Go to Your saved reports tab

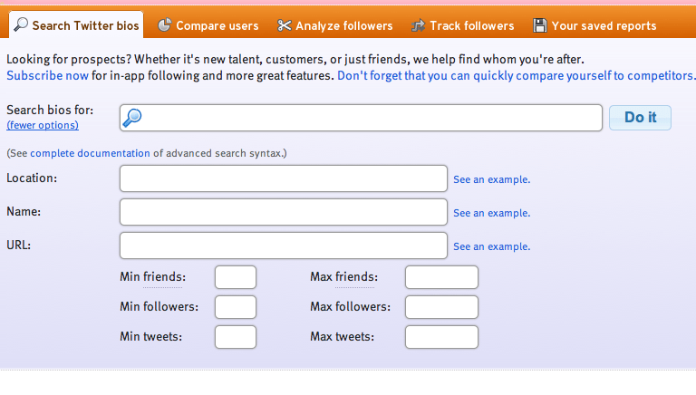(594, 25)
